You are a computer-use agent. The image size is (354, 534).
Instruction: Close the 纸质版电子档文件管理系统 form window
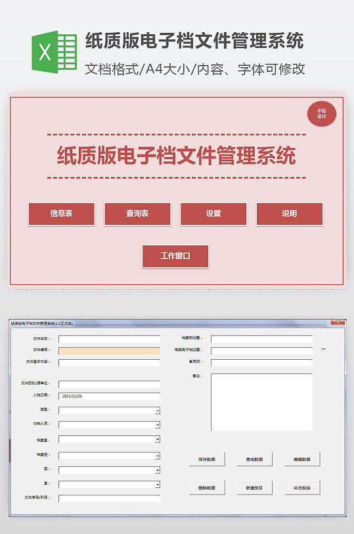(338, 322)
